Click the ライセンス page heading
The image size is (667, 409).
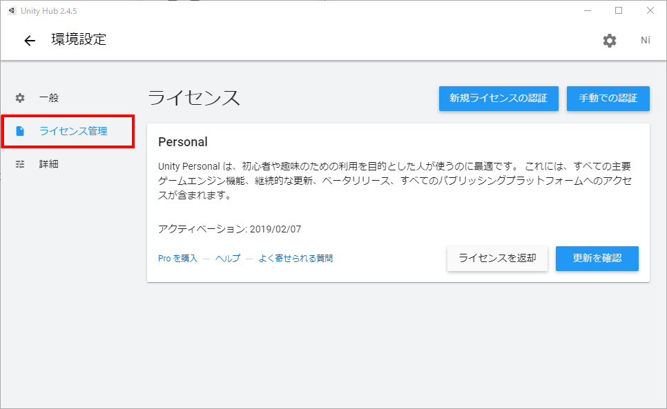pyautogui.click(x=194, y=98)
